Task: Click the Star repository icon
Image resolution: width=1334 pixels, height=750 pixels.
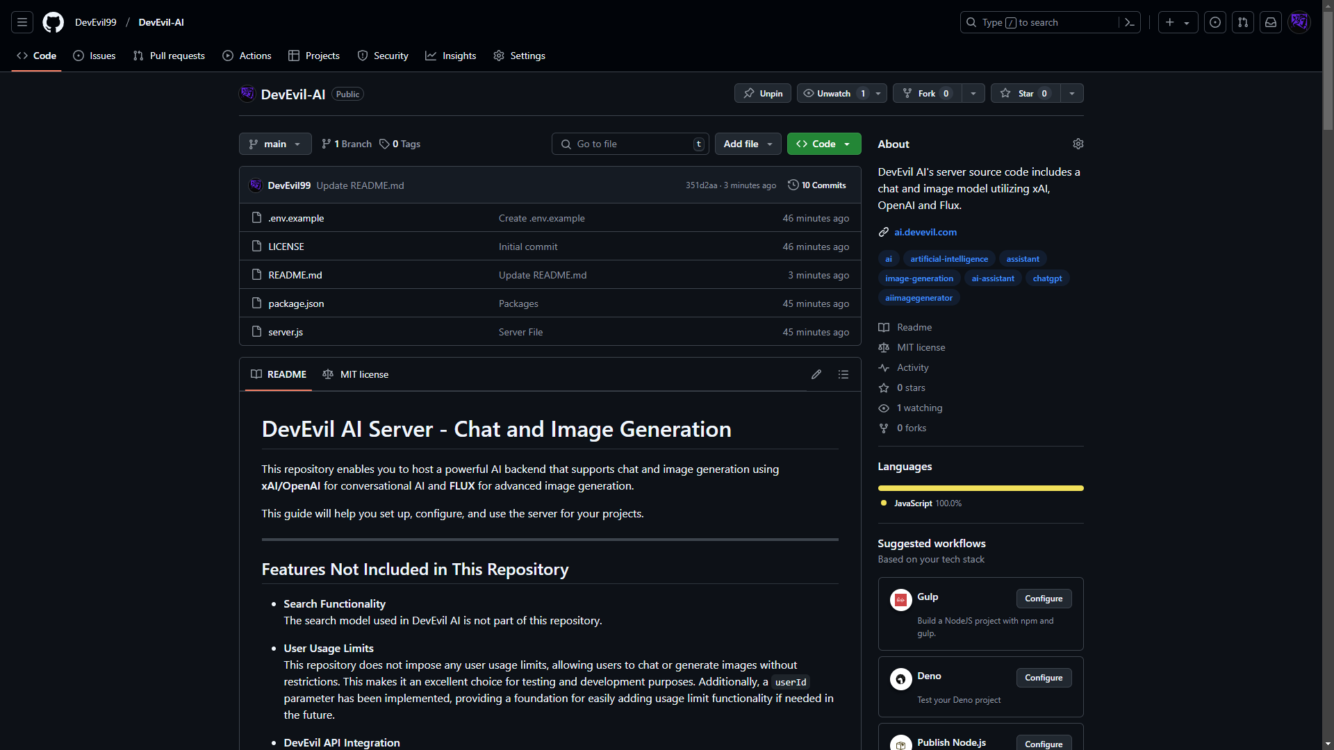Action: click(x=1006, y=94)
